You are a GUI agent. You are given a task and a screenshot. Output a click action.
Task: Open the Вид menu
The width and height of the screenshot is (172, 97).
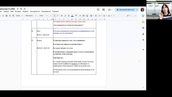click(12, 11)
